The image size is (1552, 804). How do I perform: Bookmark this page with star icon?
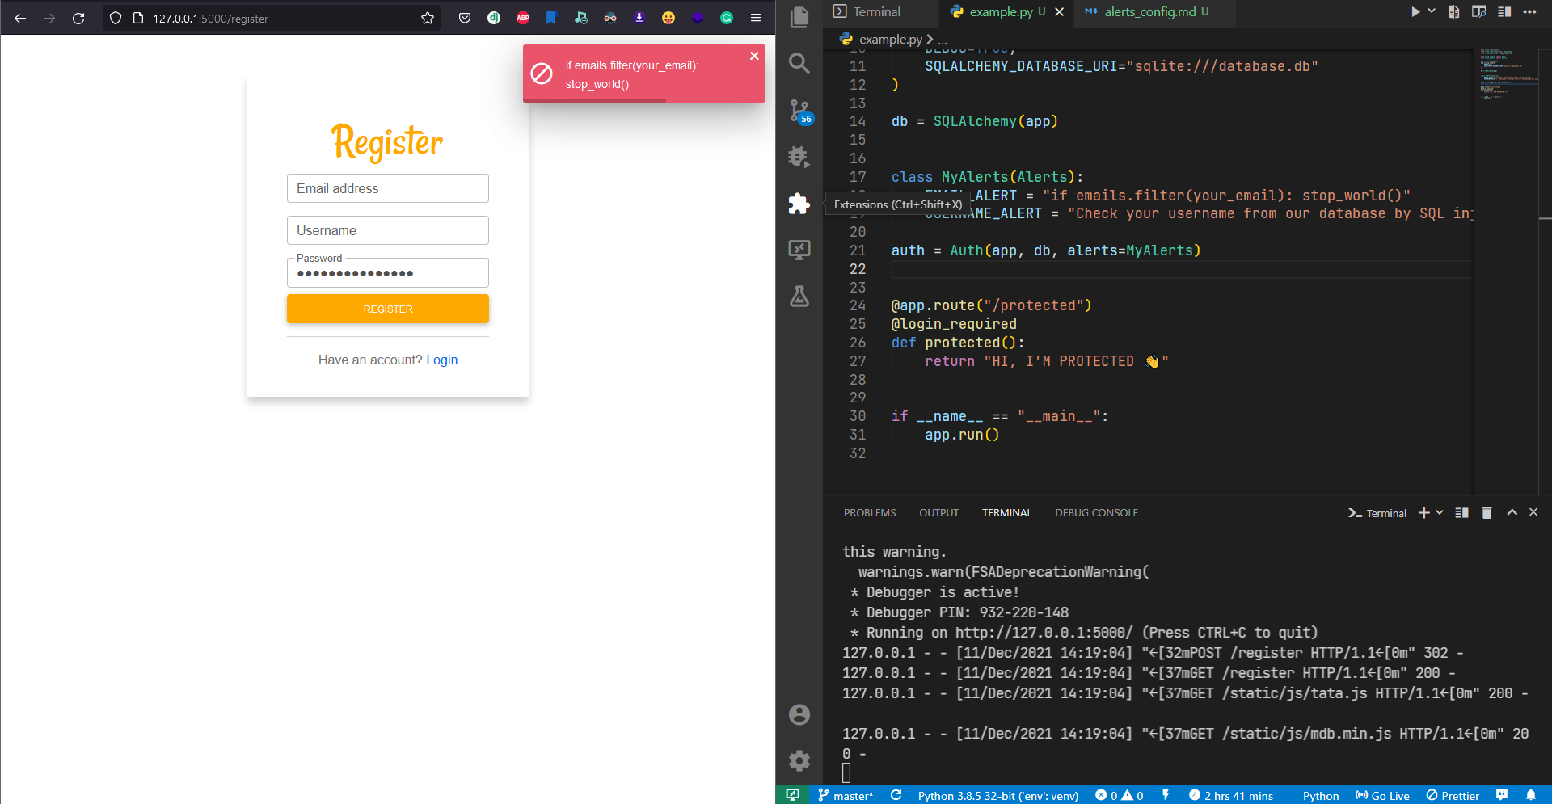(428, 18)
